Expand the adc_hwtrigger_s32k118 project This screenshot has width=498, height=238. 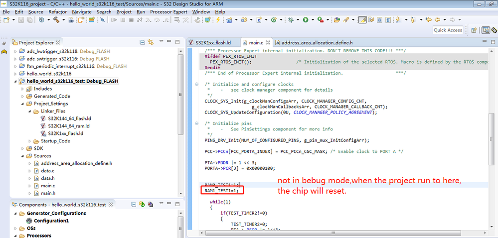click(16, 51)
